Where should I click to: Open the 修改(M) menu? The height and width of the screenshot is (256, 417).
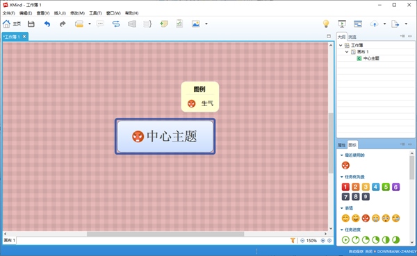tap(77, 13)
